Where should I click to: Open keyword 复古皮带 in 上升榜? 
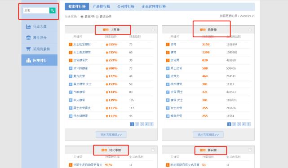(x=79, y=76)
